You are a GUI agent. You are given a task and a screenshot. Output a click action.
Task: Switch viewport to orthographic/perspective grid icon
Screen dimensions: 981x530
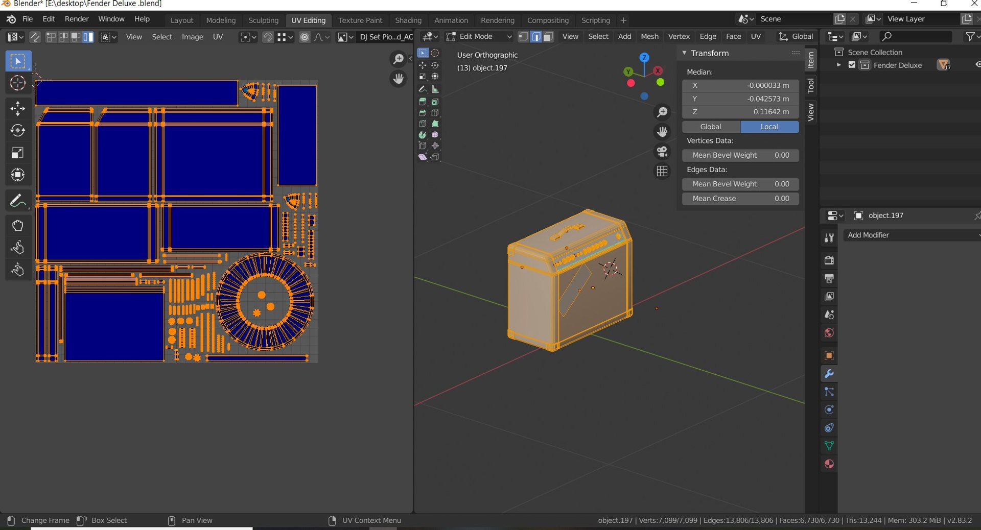point(662,172)
